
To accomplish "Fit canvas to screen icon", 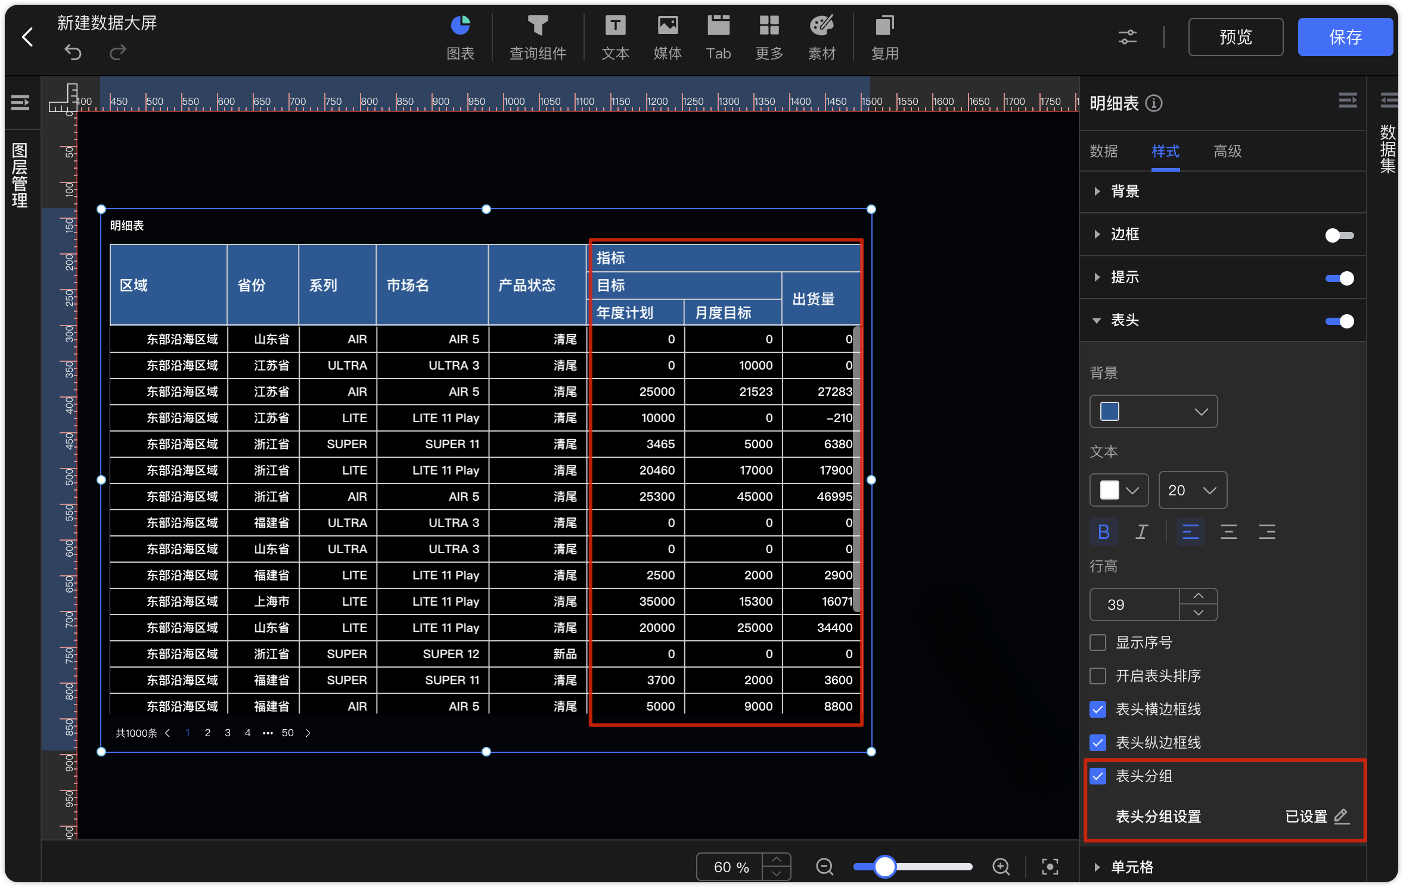I will pos(1050,867).
